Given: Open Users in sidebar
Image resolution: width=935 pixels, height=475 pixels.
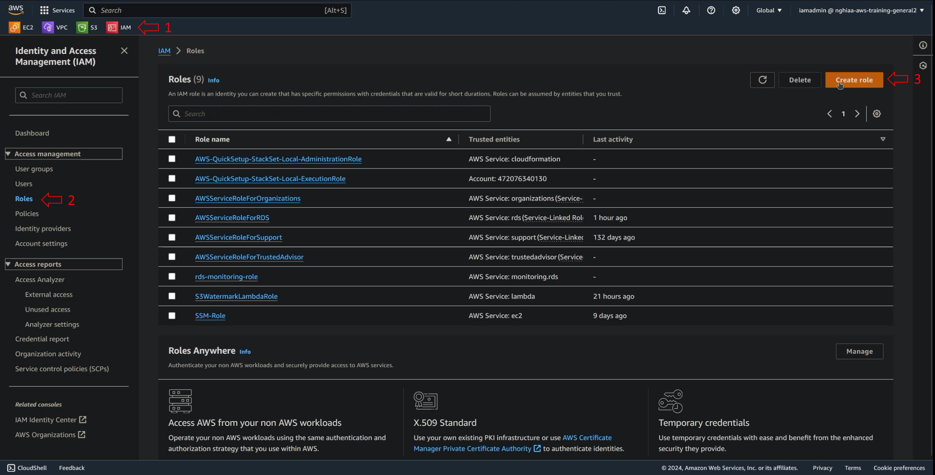Looking at the screenshot, I should (x=24, y=184).
